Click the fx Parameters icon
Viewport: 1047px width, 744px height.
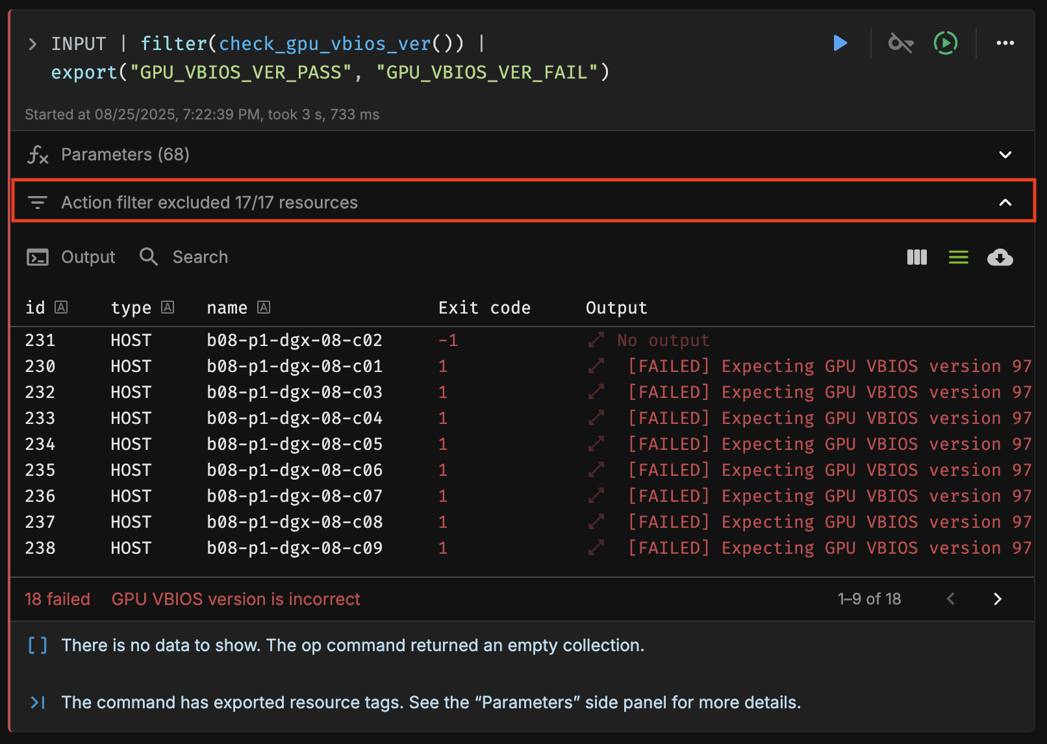(38, 155)
